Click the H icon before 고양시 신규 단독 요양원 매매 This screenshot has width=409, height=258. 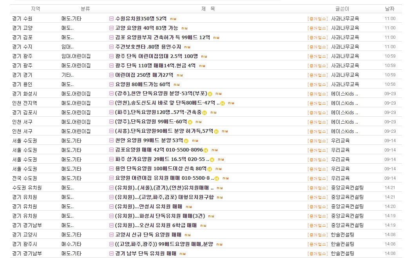point(111,235)
